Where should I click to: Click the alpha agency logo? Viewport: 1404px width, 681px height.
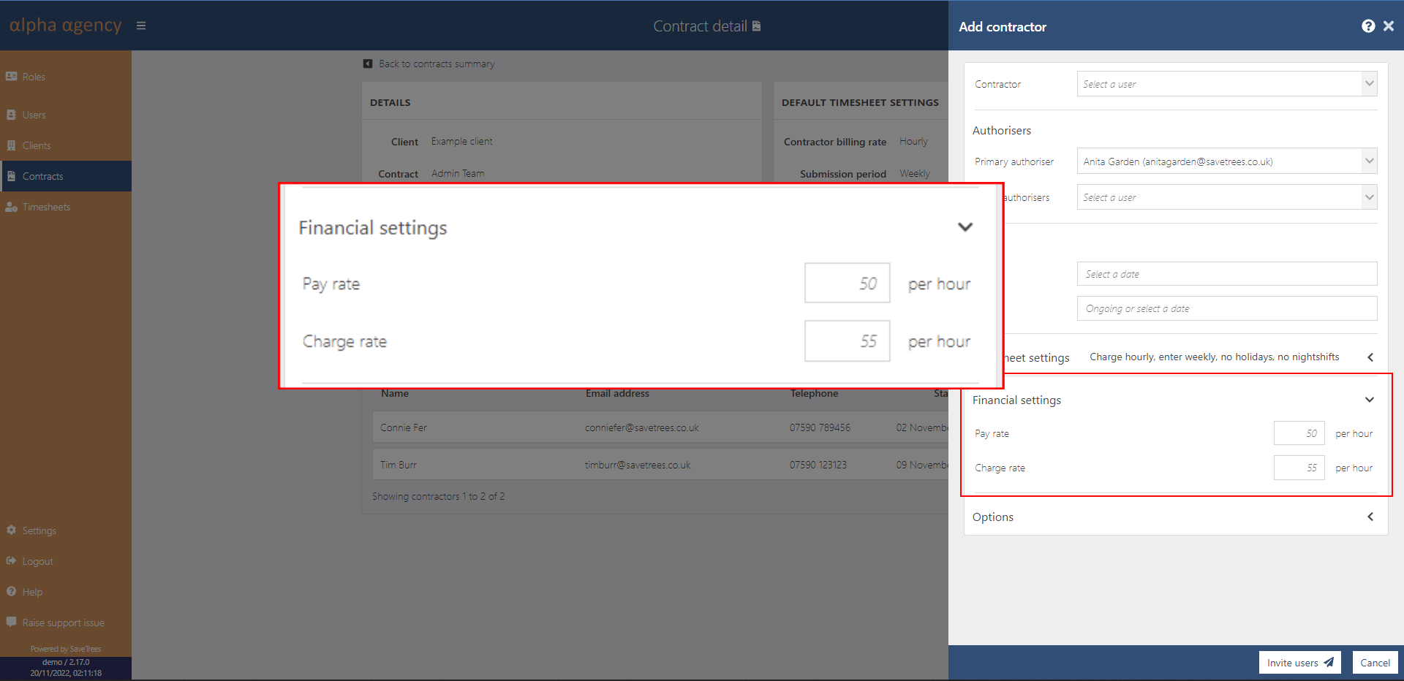pyautogui.click(x=66, y=26)
